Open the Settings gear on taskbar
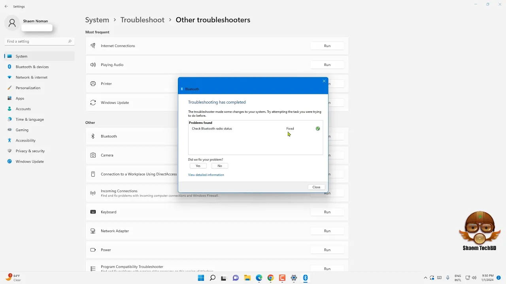This screenshot has height=284, width=506. [294, 278]
